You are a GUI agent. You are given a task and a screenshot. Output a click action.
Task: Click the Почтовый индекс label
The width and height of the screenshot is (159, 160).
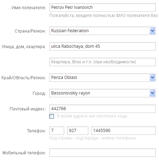[x=28, y=109]
